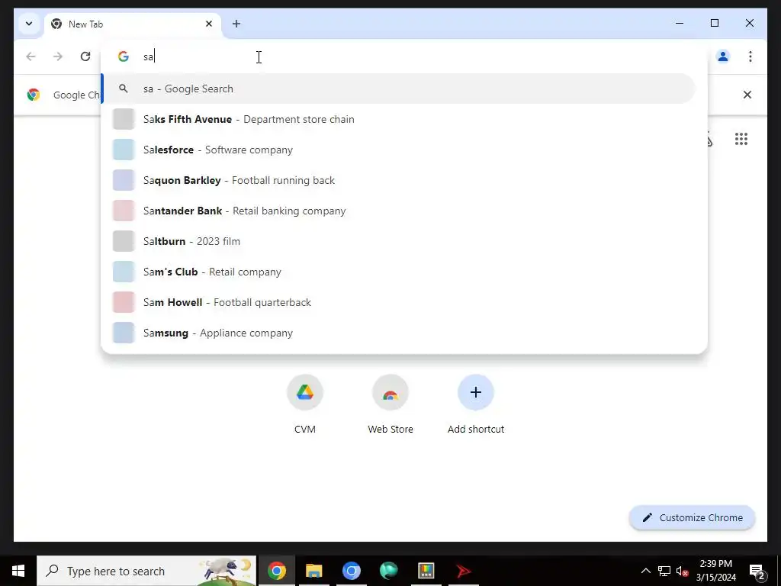Open File Explorer from taskbar
This screenshot has width=781, height=586.
313,571
